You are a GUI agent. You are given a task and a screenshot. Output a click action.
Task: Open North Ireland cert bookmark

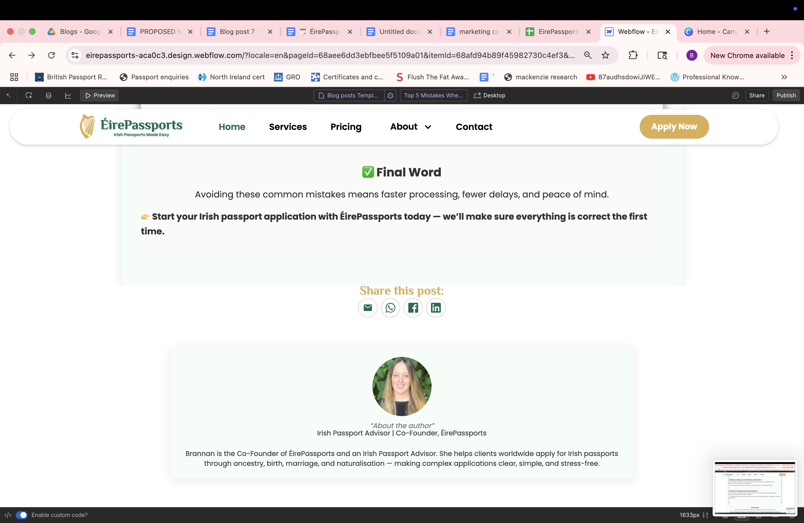pos(231,77)
